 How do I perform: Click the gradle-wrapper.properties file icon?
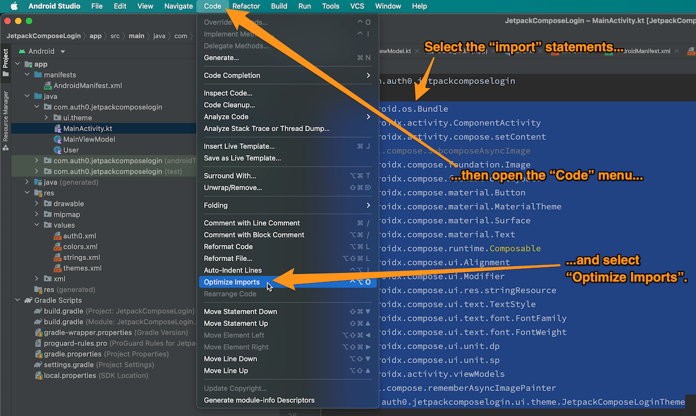pyautogui.click(x=38, y=332)
